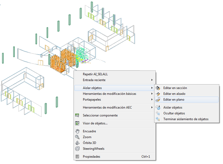Open Herramientas de modificación AEC

pos(115,107)
